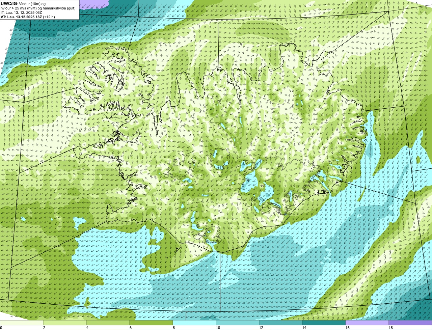The image size is (432, 330).
Task: Click the olive green 6–8 m/s legend swatch
Action: [152, 323]
